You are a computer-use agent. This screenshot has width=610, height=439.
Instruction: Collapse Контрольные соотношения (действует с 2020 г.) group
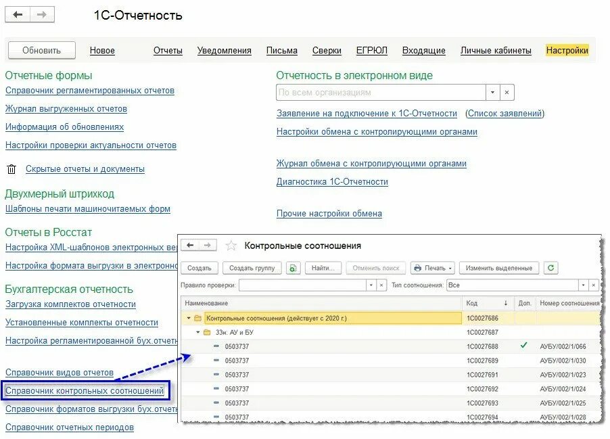tap(189, 319)
